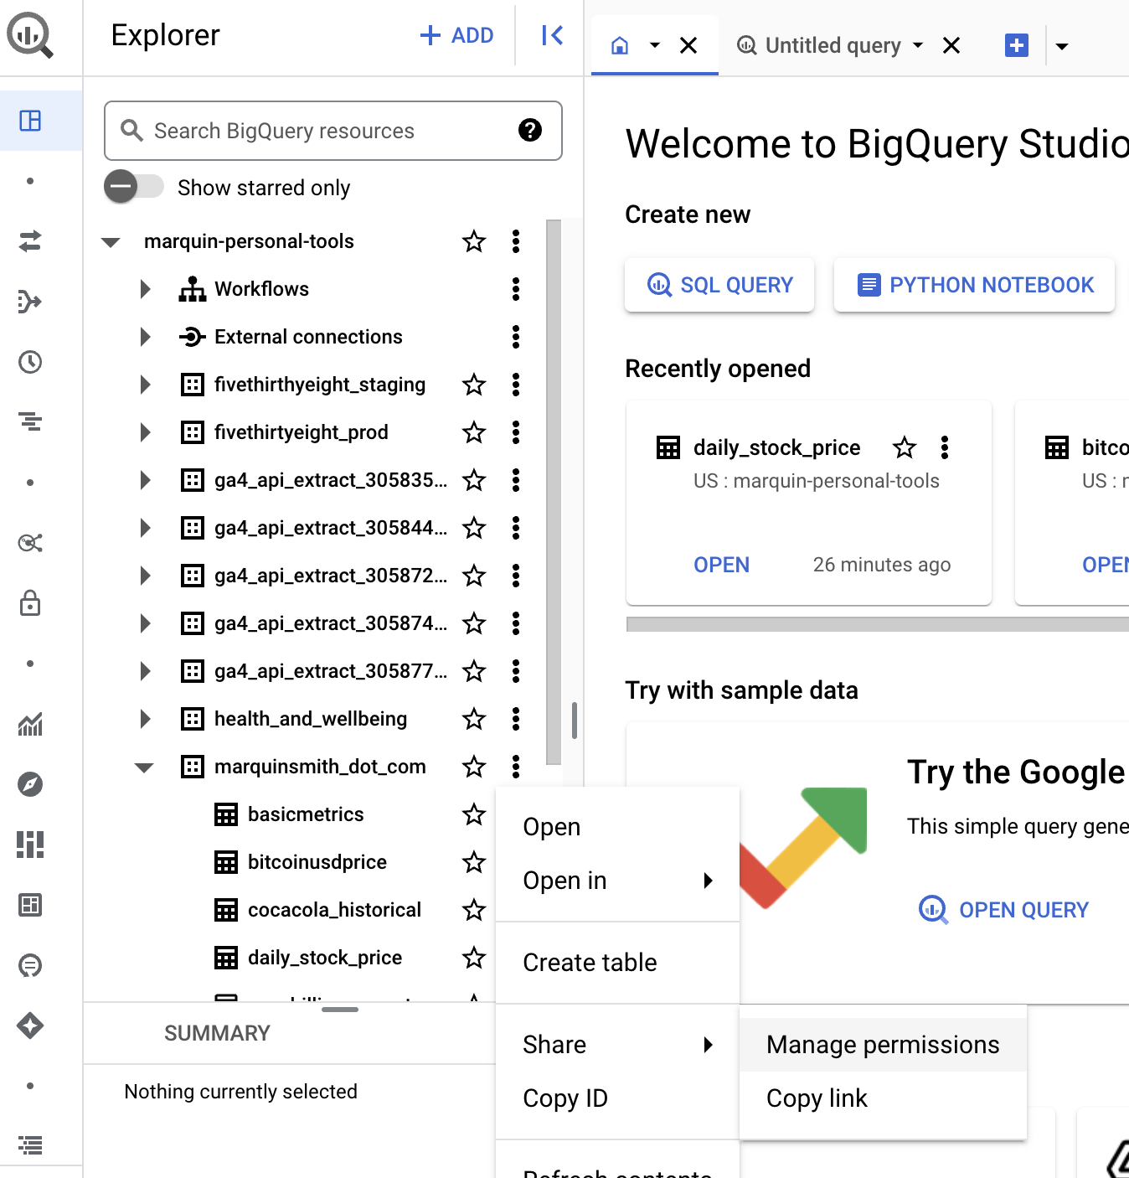The height and width of the screenshot is (1178, 1129).
Task: Select Manage permissions in Share submenu
Action: 883,1045
